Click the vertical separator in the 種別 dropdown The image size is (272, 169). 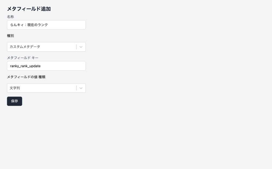76,47
